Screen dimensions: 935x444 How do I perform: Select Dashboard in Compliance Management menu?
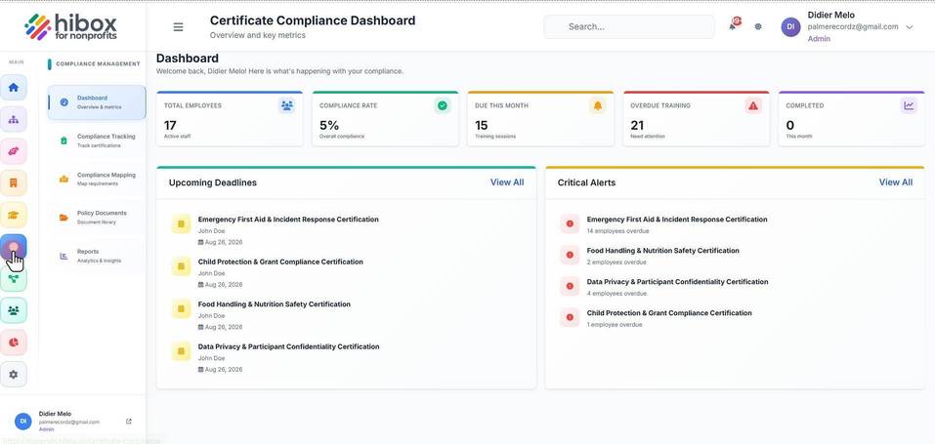(97, 101)
